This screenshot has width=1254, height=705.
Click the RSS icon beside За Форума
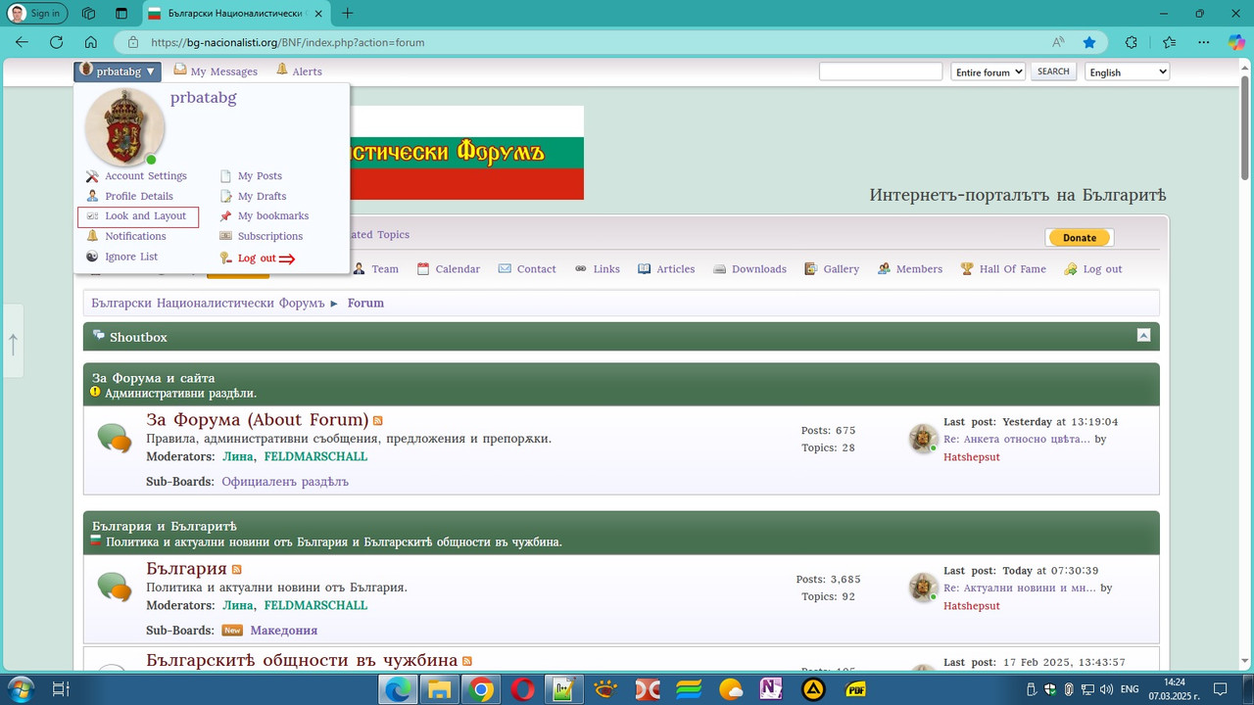click(378, 421)
